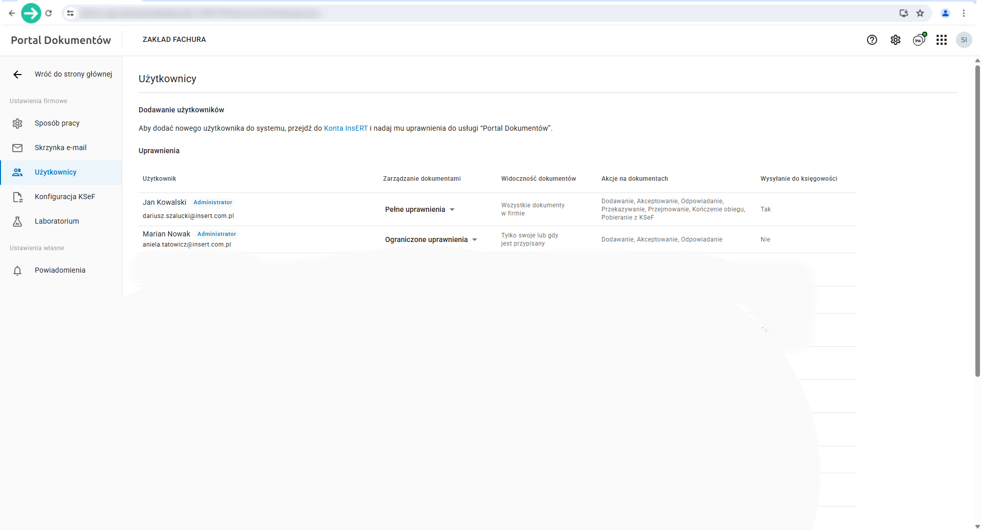Bookmark page with star icon

(x=920, y=13)
